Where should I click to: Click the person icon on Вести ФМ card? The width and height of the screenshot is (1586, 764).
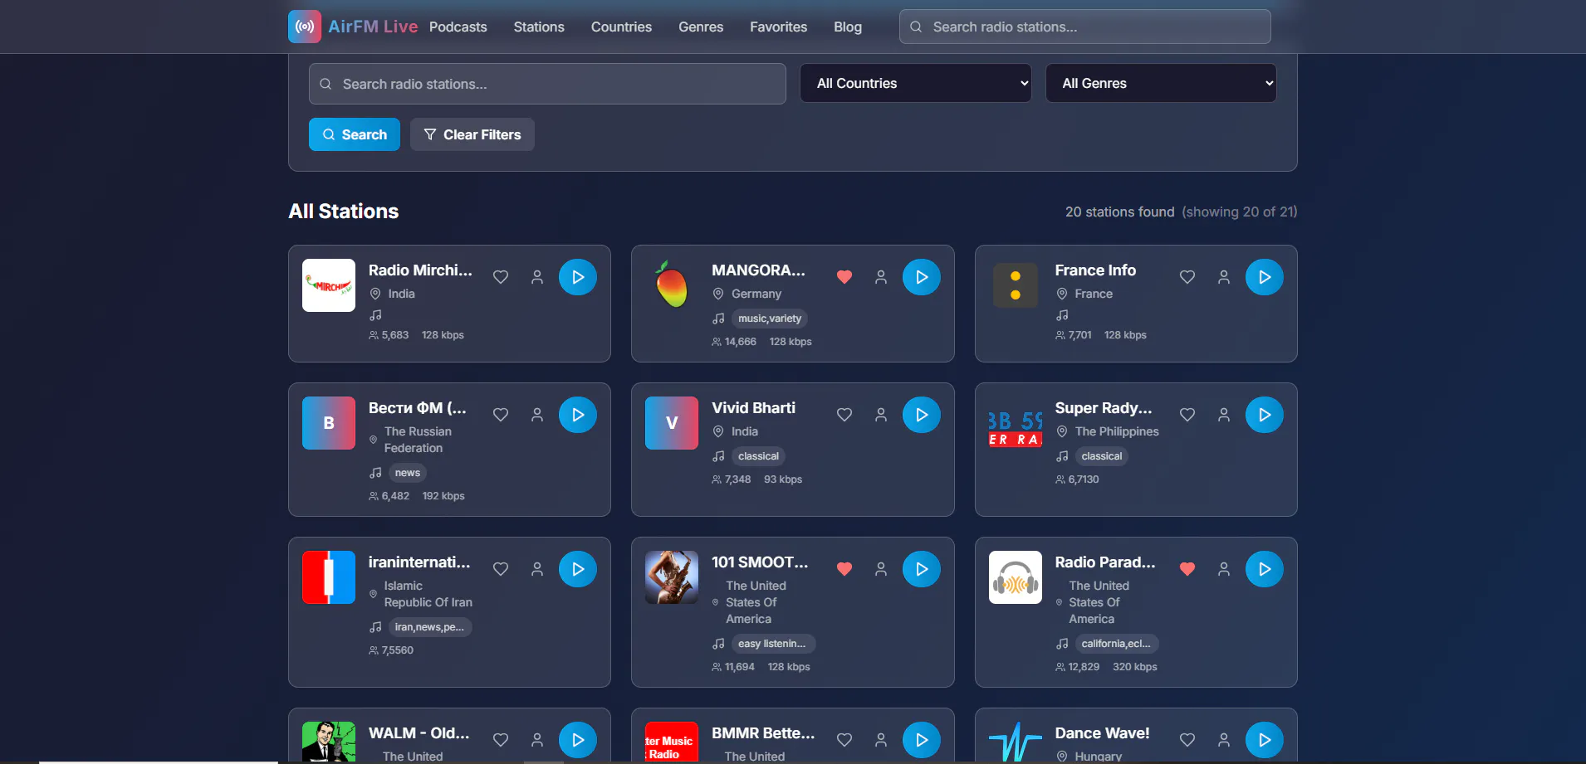[537, 415]
